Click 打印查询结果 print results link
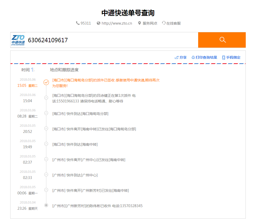The image size is (256, 222). (206, 58)
